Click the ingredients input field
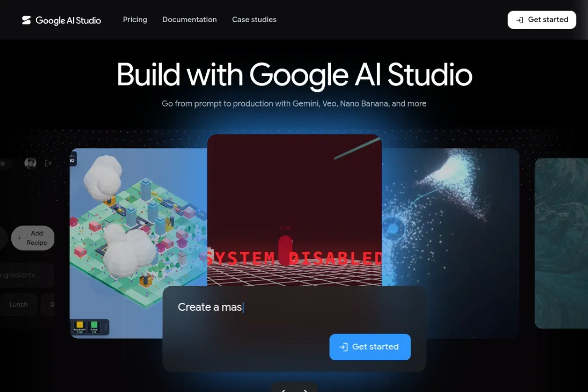 pyautogui.click(x=27, y=275)
